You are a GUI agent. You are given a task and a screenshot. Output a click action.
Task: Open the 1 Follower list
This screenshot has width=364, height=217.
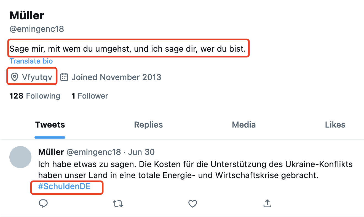point(90,96)
